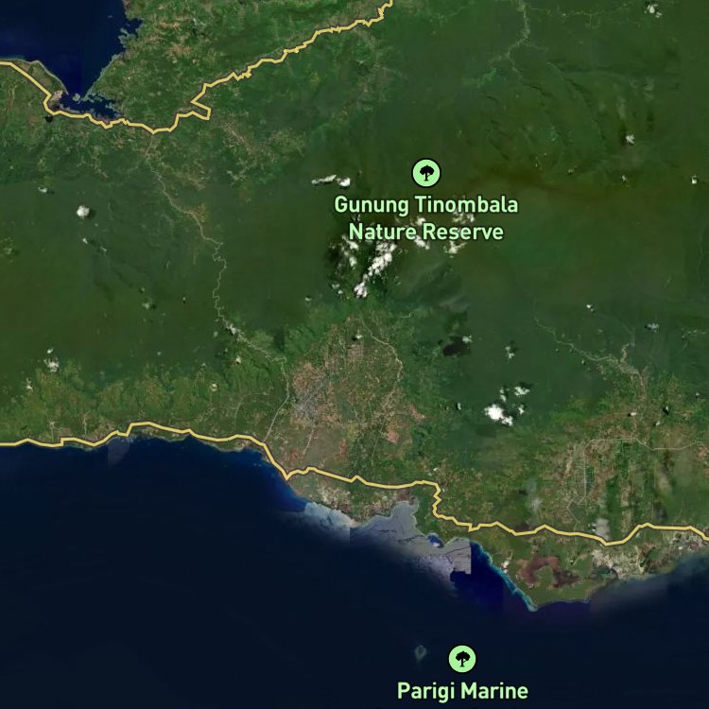Image resolution: width=709 pixels, height=709 pixels.
Task: Click the isolated small cloud in western forest
Action: [x=83, y=211]
